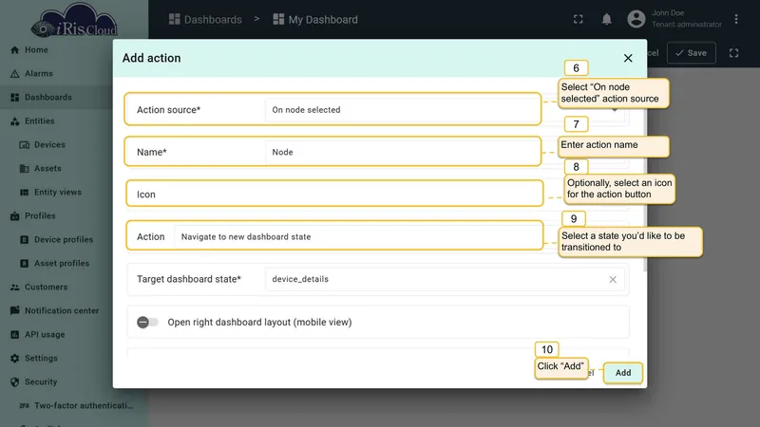Viewport: 760px width, 427px height.
Task: Click the expand icon next to Save
Action: coord(733,53)
